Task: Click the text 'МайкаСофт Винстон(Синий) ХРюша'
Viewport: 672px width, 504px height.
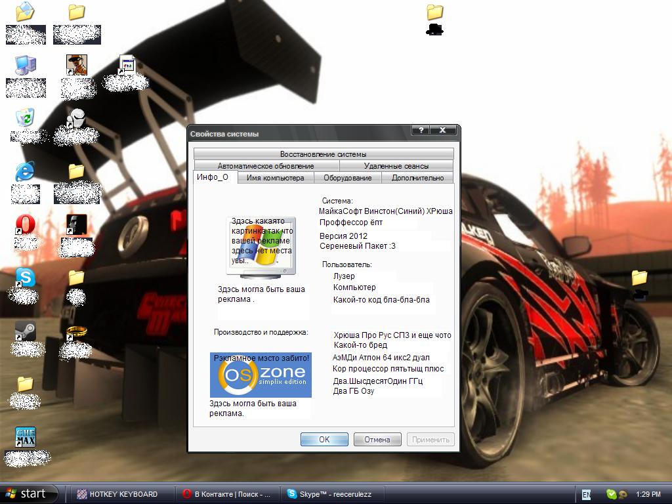Action: (x=386, y=211)
